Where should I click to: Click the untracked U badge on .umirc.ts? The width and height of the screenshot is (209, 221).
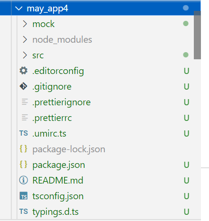[186, 133]
